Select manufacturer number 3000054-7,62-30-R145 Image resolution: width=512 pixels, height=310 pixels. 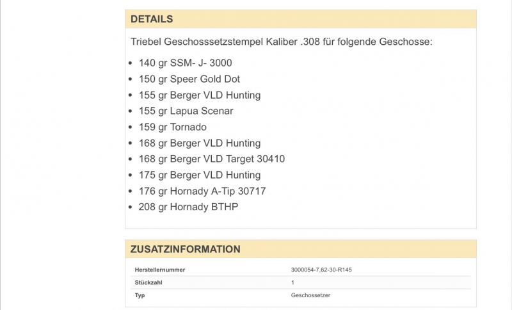point(321,270)
